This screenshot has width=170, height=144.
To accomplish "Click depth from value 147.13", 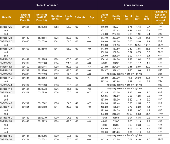I will (104, 139).
